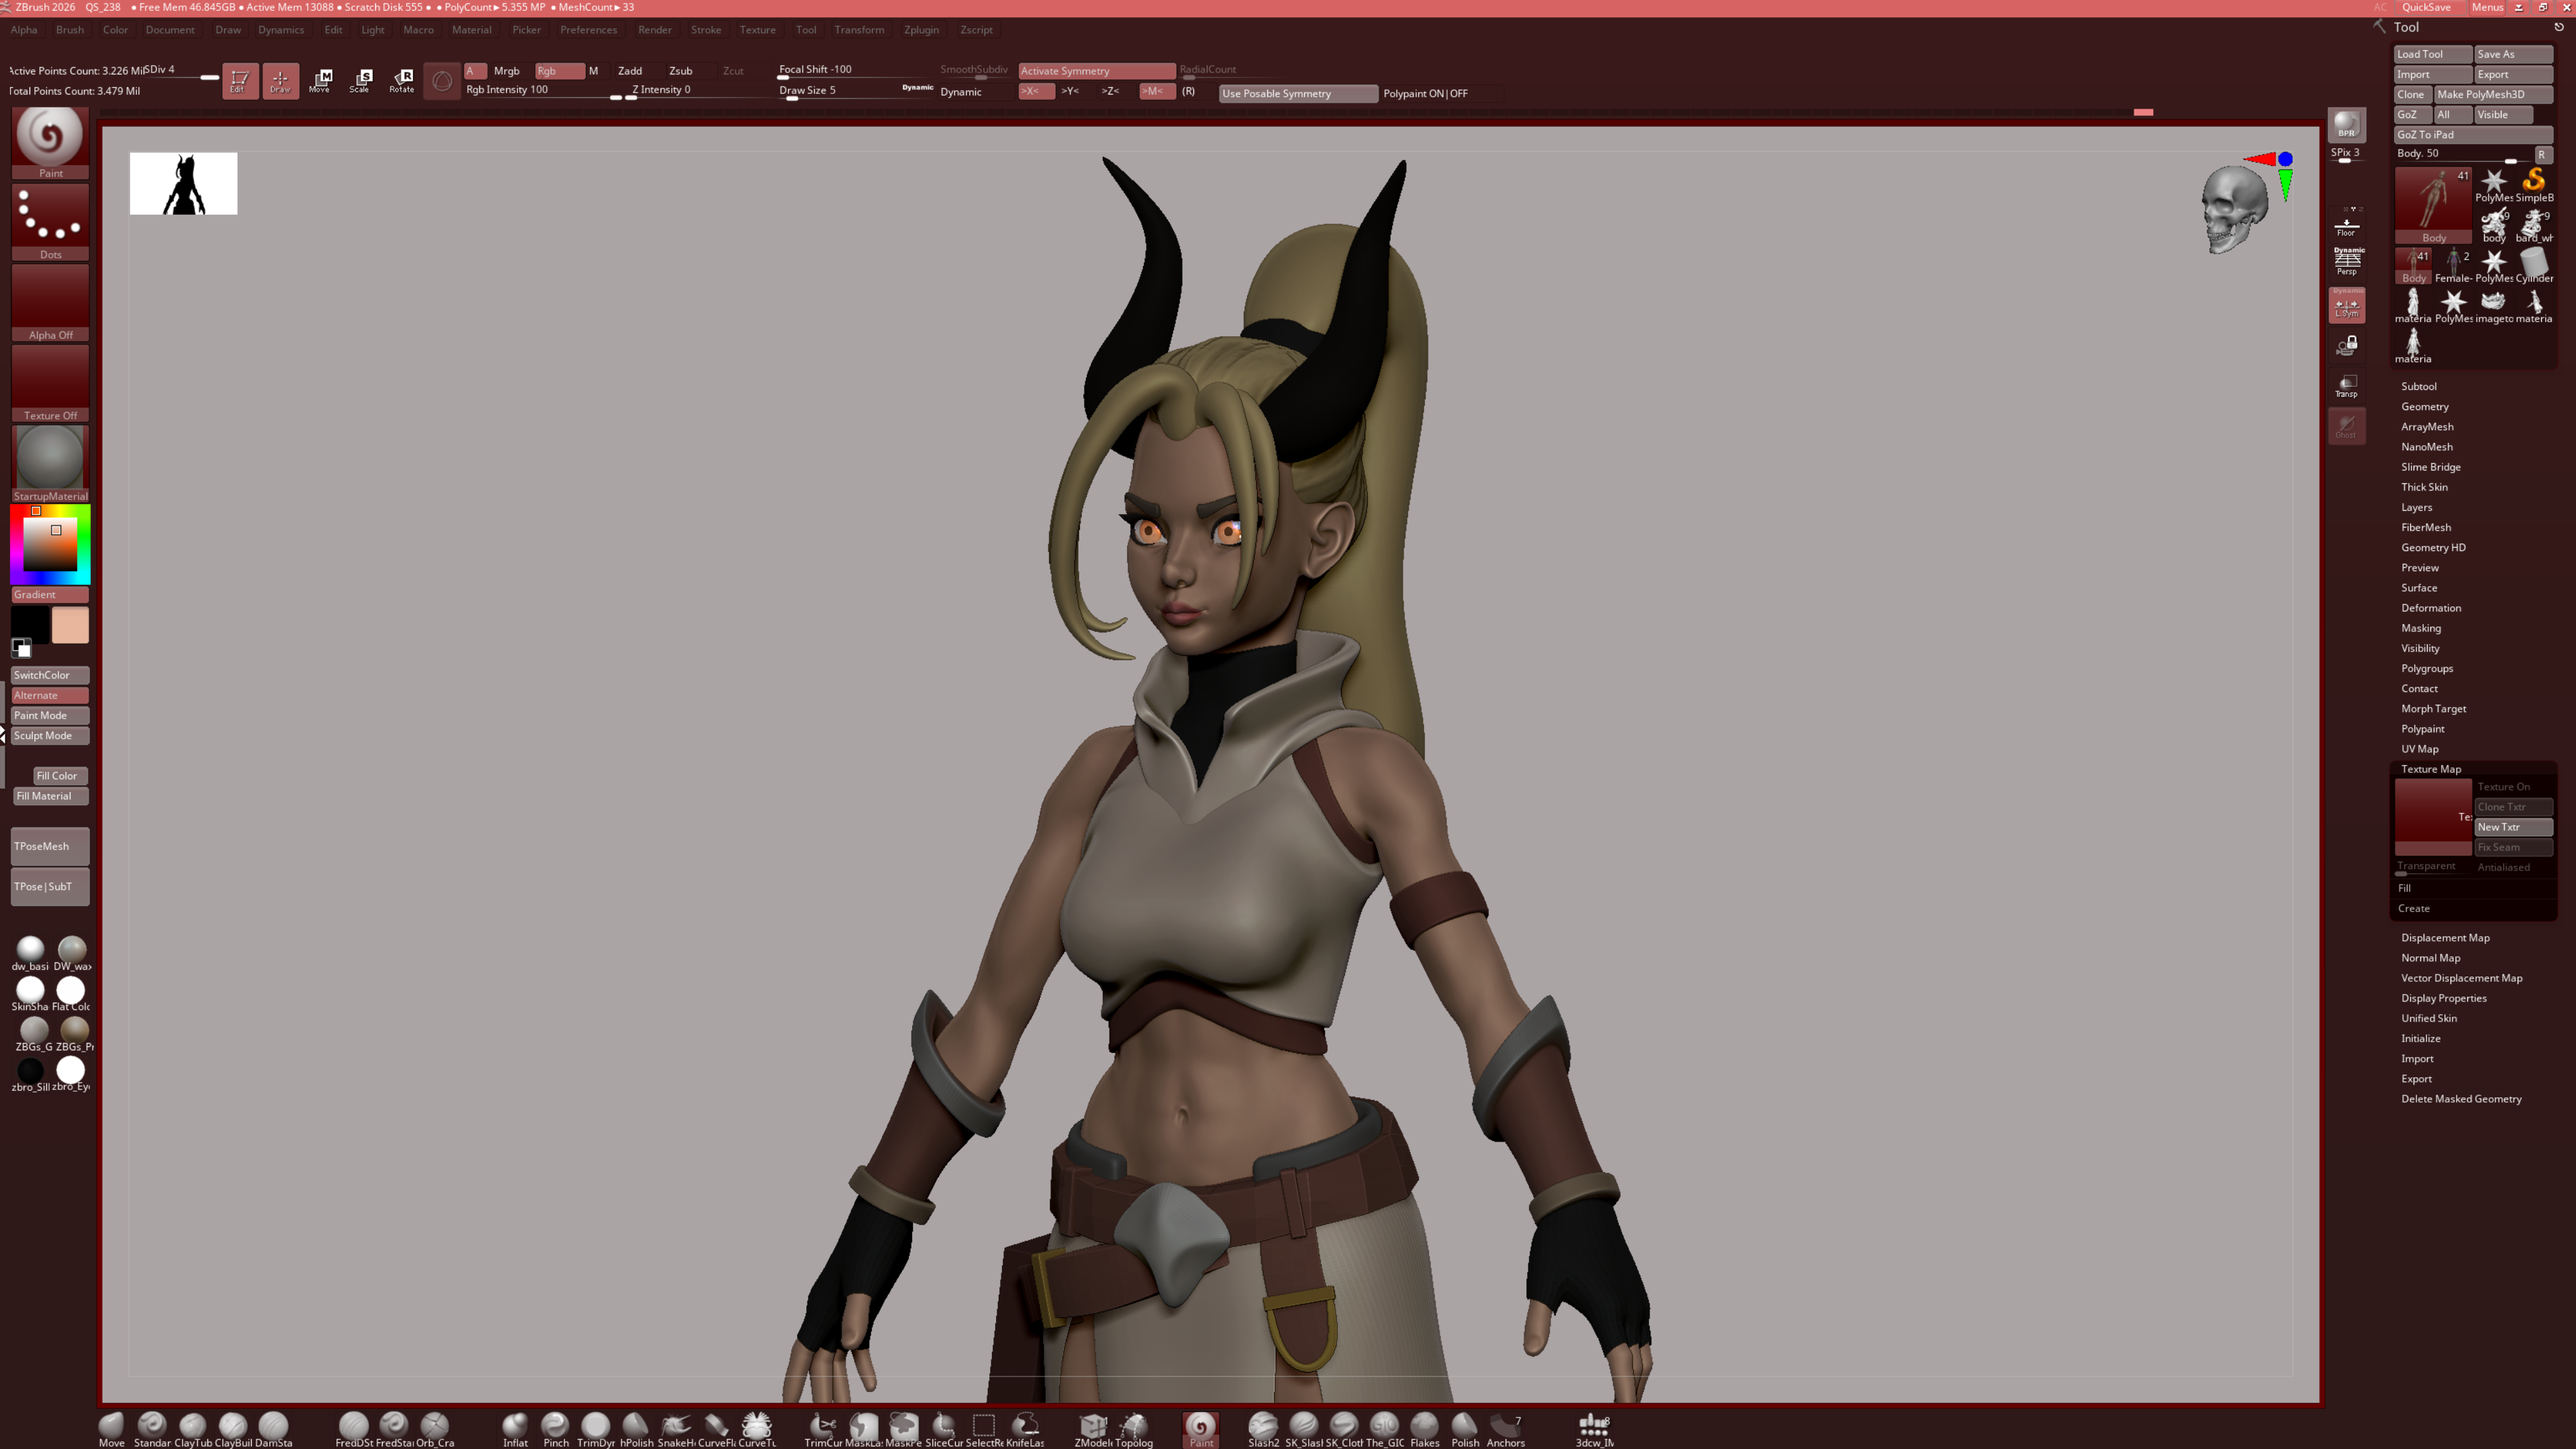The image size is (2576, 1449).
Task: Open the Zplugin menu
Action: (x=921, y=30)
